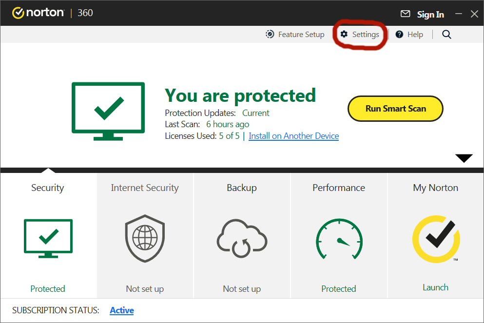Click the large green protected monitor icon
This screenshot has height=323, width=484.
click(x=108, y=111)
